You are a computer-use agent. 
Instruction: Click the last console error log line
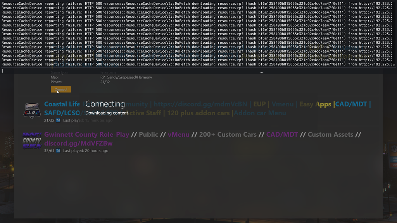tap(197, 65)
